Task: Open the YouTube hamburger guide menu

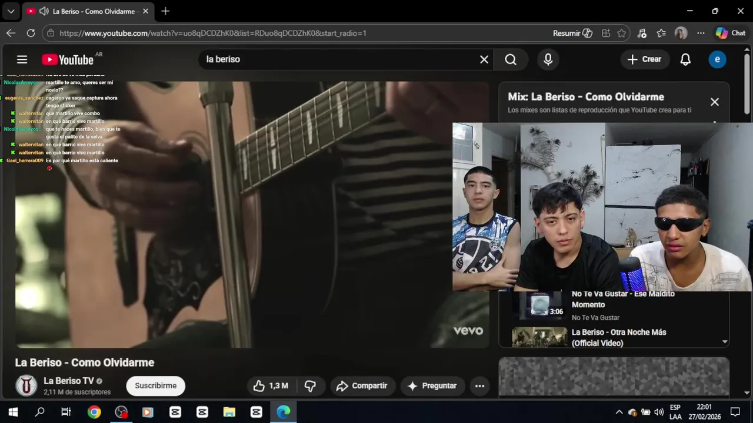Action: coord(22,59)
